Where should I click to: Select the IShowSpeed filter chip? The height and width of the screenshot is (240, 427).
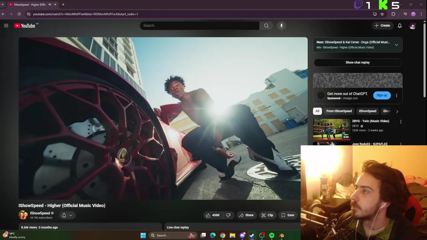click(367, 111)
